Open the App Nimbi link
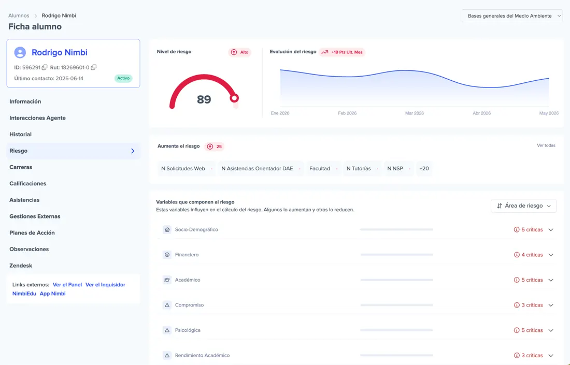The height and width of the screenshot is (365, 570). [x=53, y=294]
